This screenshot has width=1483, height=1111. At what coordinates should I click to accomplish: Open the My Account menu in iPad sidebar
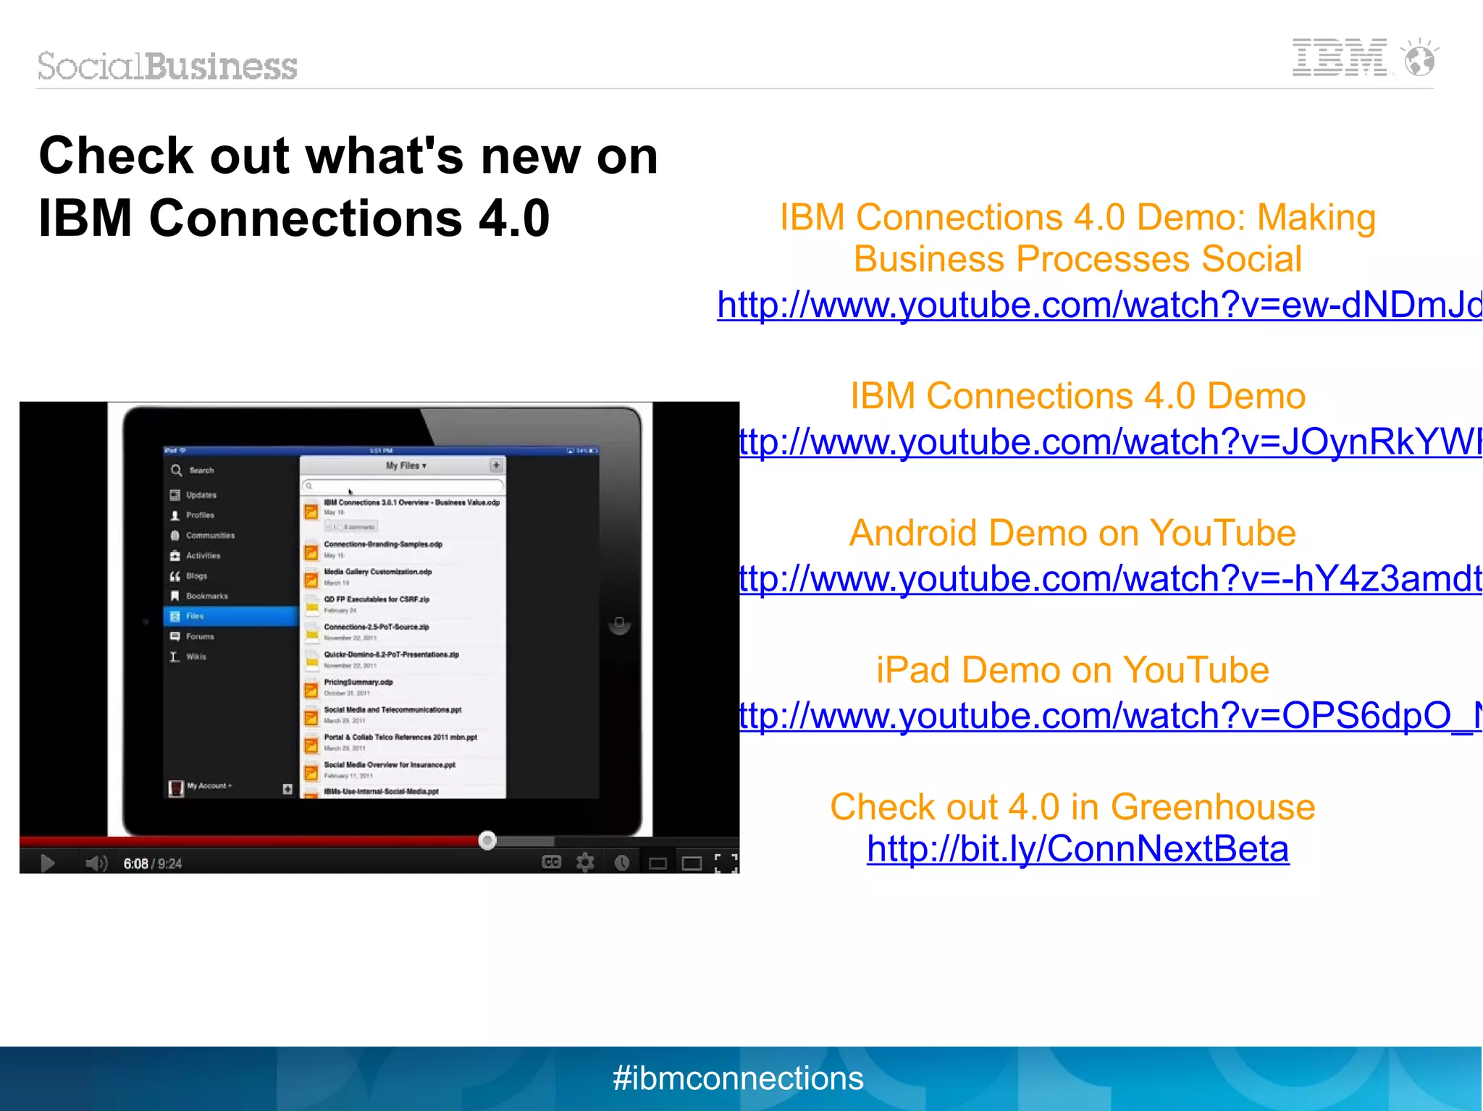pyautogui.click(x=201, y=787)
